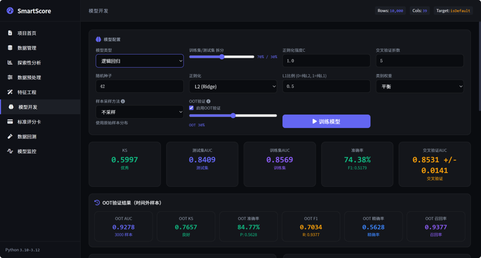Open 特征工程 menu item

coord(40,92)
